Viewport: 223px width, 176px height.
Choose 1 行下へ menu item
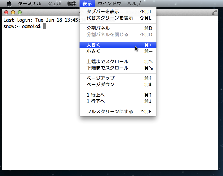(118, 101)
